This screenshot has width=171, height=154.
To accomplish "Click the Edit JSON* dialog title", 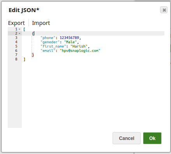I will coord(24,10).
